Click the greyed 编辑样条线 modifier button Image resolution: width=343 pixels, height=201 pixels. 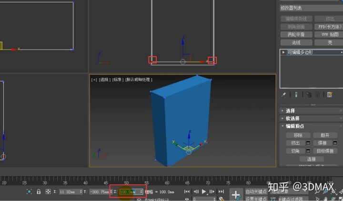[x=296, y=19]
